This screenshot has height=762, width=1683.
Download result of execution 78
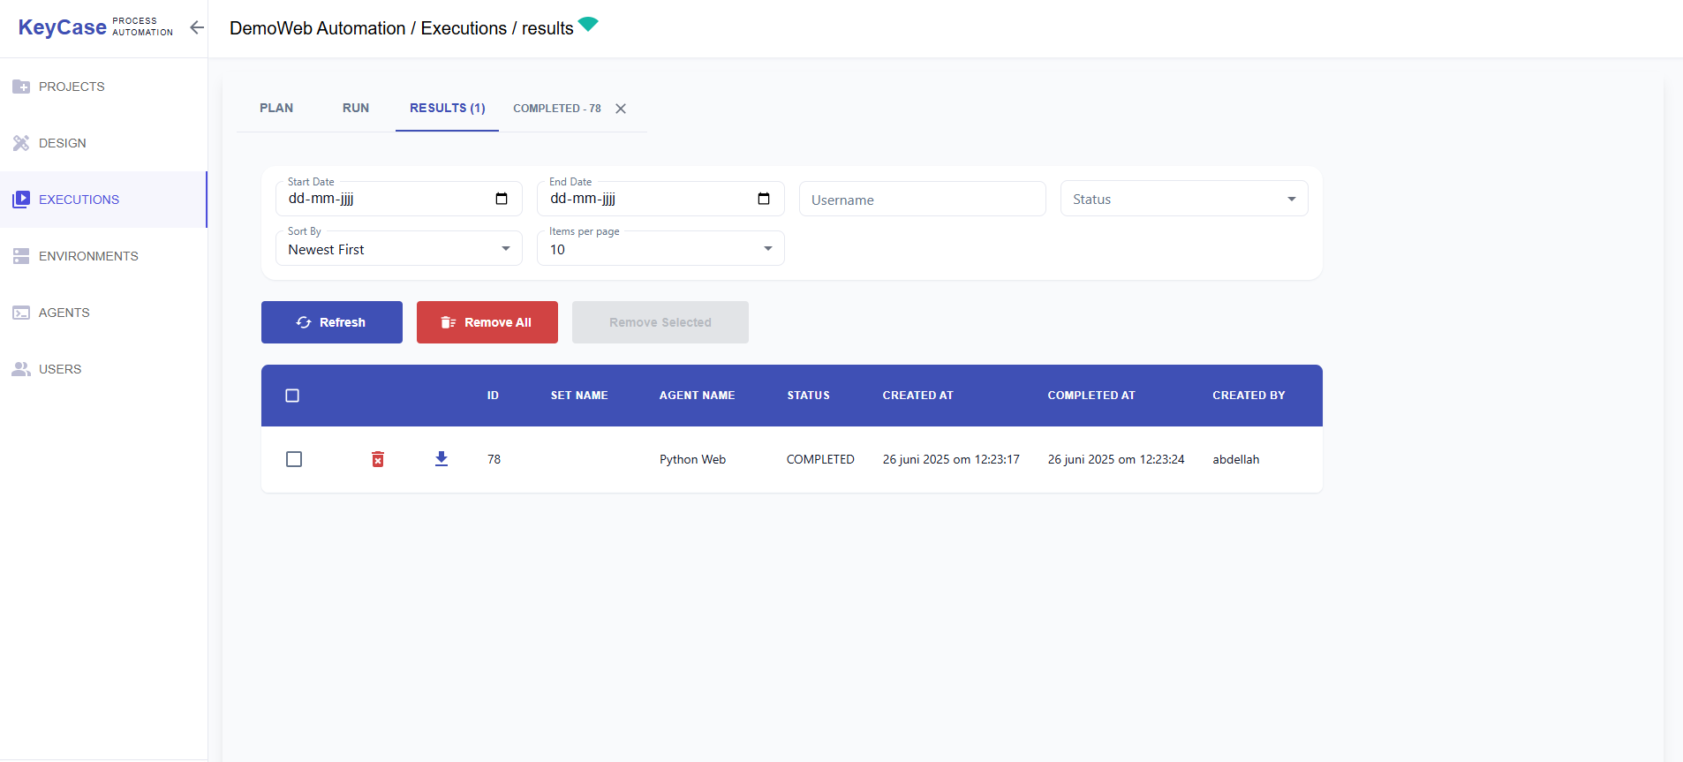point(442,459)
